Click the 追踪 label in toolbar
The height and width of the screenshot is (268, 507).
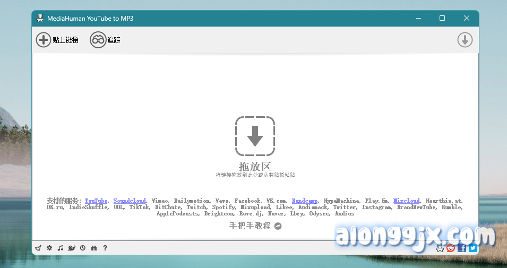coord(114,40)
